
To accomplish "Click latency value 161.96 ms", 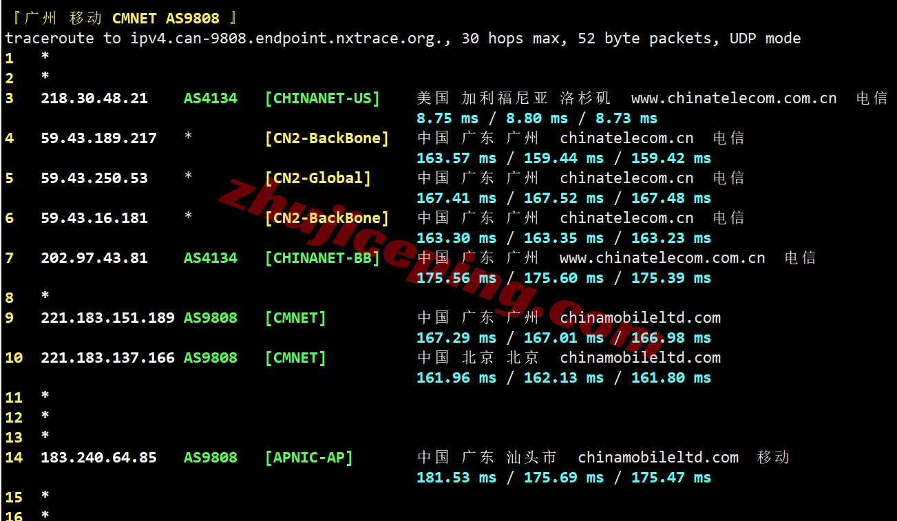I will coord(456,378).
